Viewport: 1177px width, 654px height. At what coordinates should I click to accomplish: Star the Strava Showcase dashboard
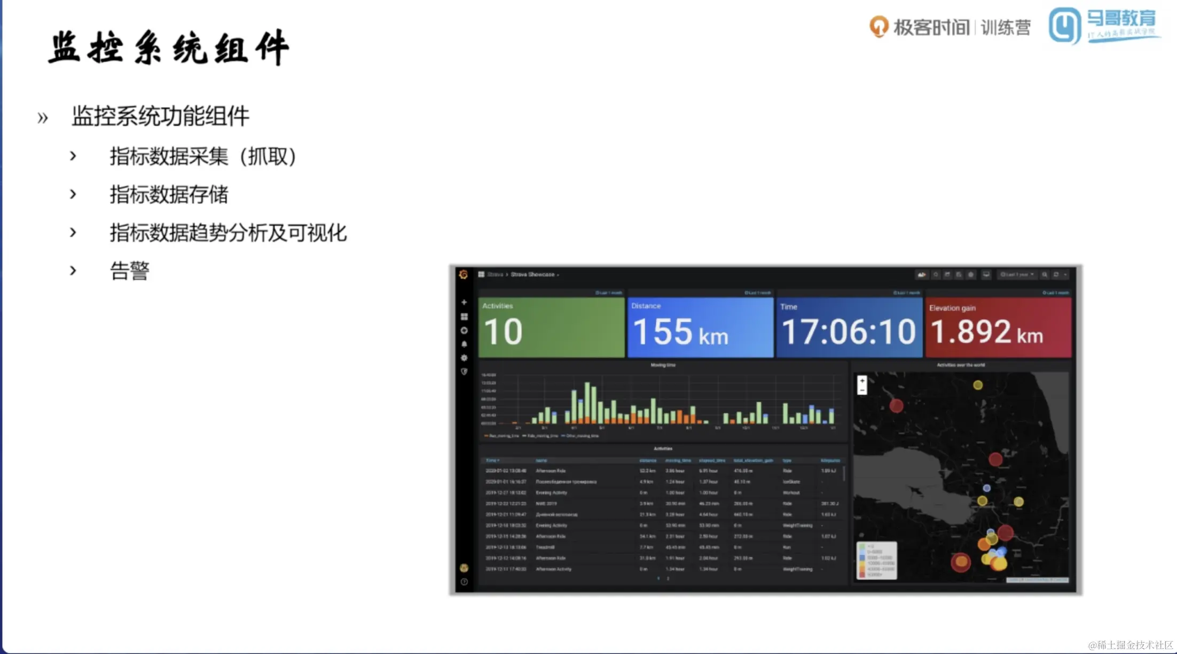coord(936,275)
